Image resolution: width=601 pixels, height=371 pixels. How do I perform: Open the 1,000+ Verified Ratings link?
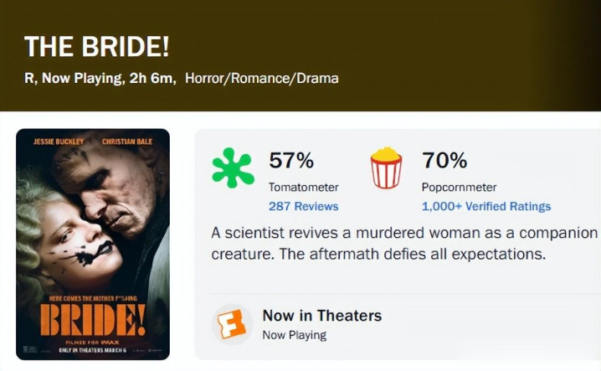[486, 206]
